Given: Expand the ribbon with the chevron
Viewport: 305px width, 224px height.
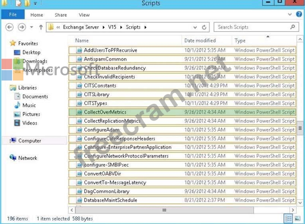Looking at the screenshot, I should coord(290,15).
